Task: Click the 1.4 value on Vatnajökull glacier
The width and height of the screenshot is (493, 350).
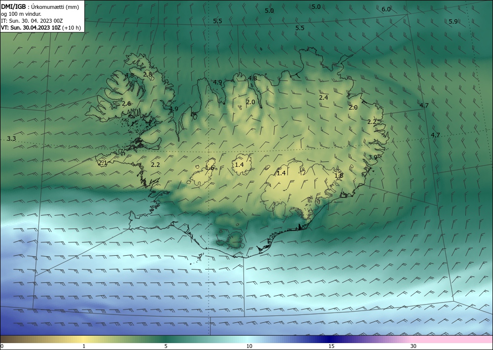Action: [x=281, y=173]
